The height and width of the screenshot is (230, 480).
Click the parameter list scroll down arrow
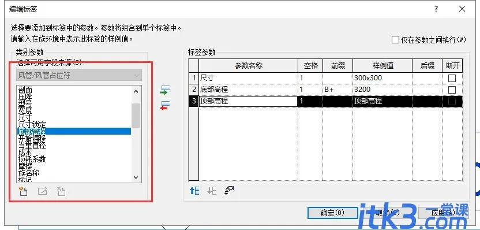click(x=136, y=177)
